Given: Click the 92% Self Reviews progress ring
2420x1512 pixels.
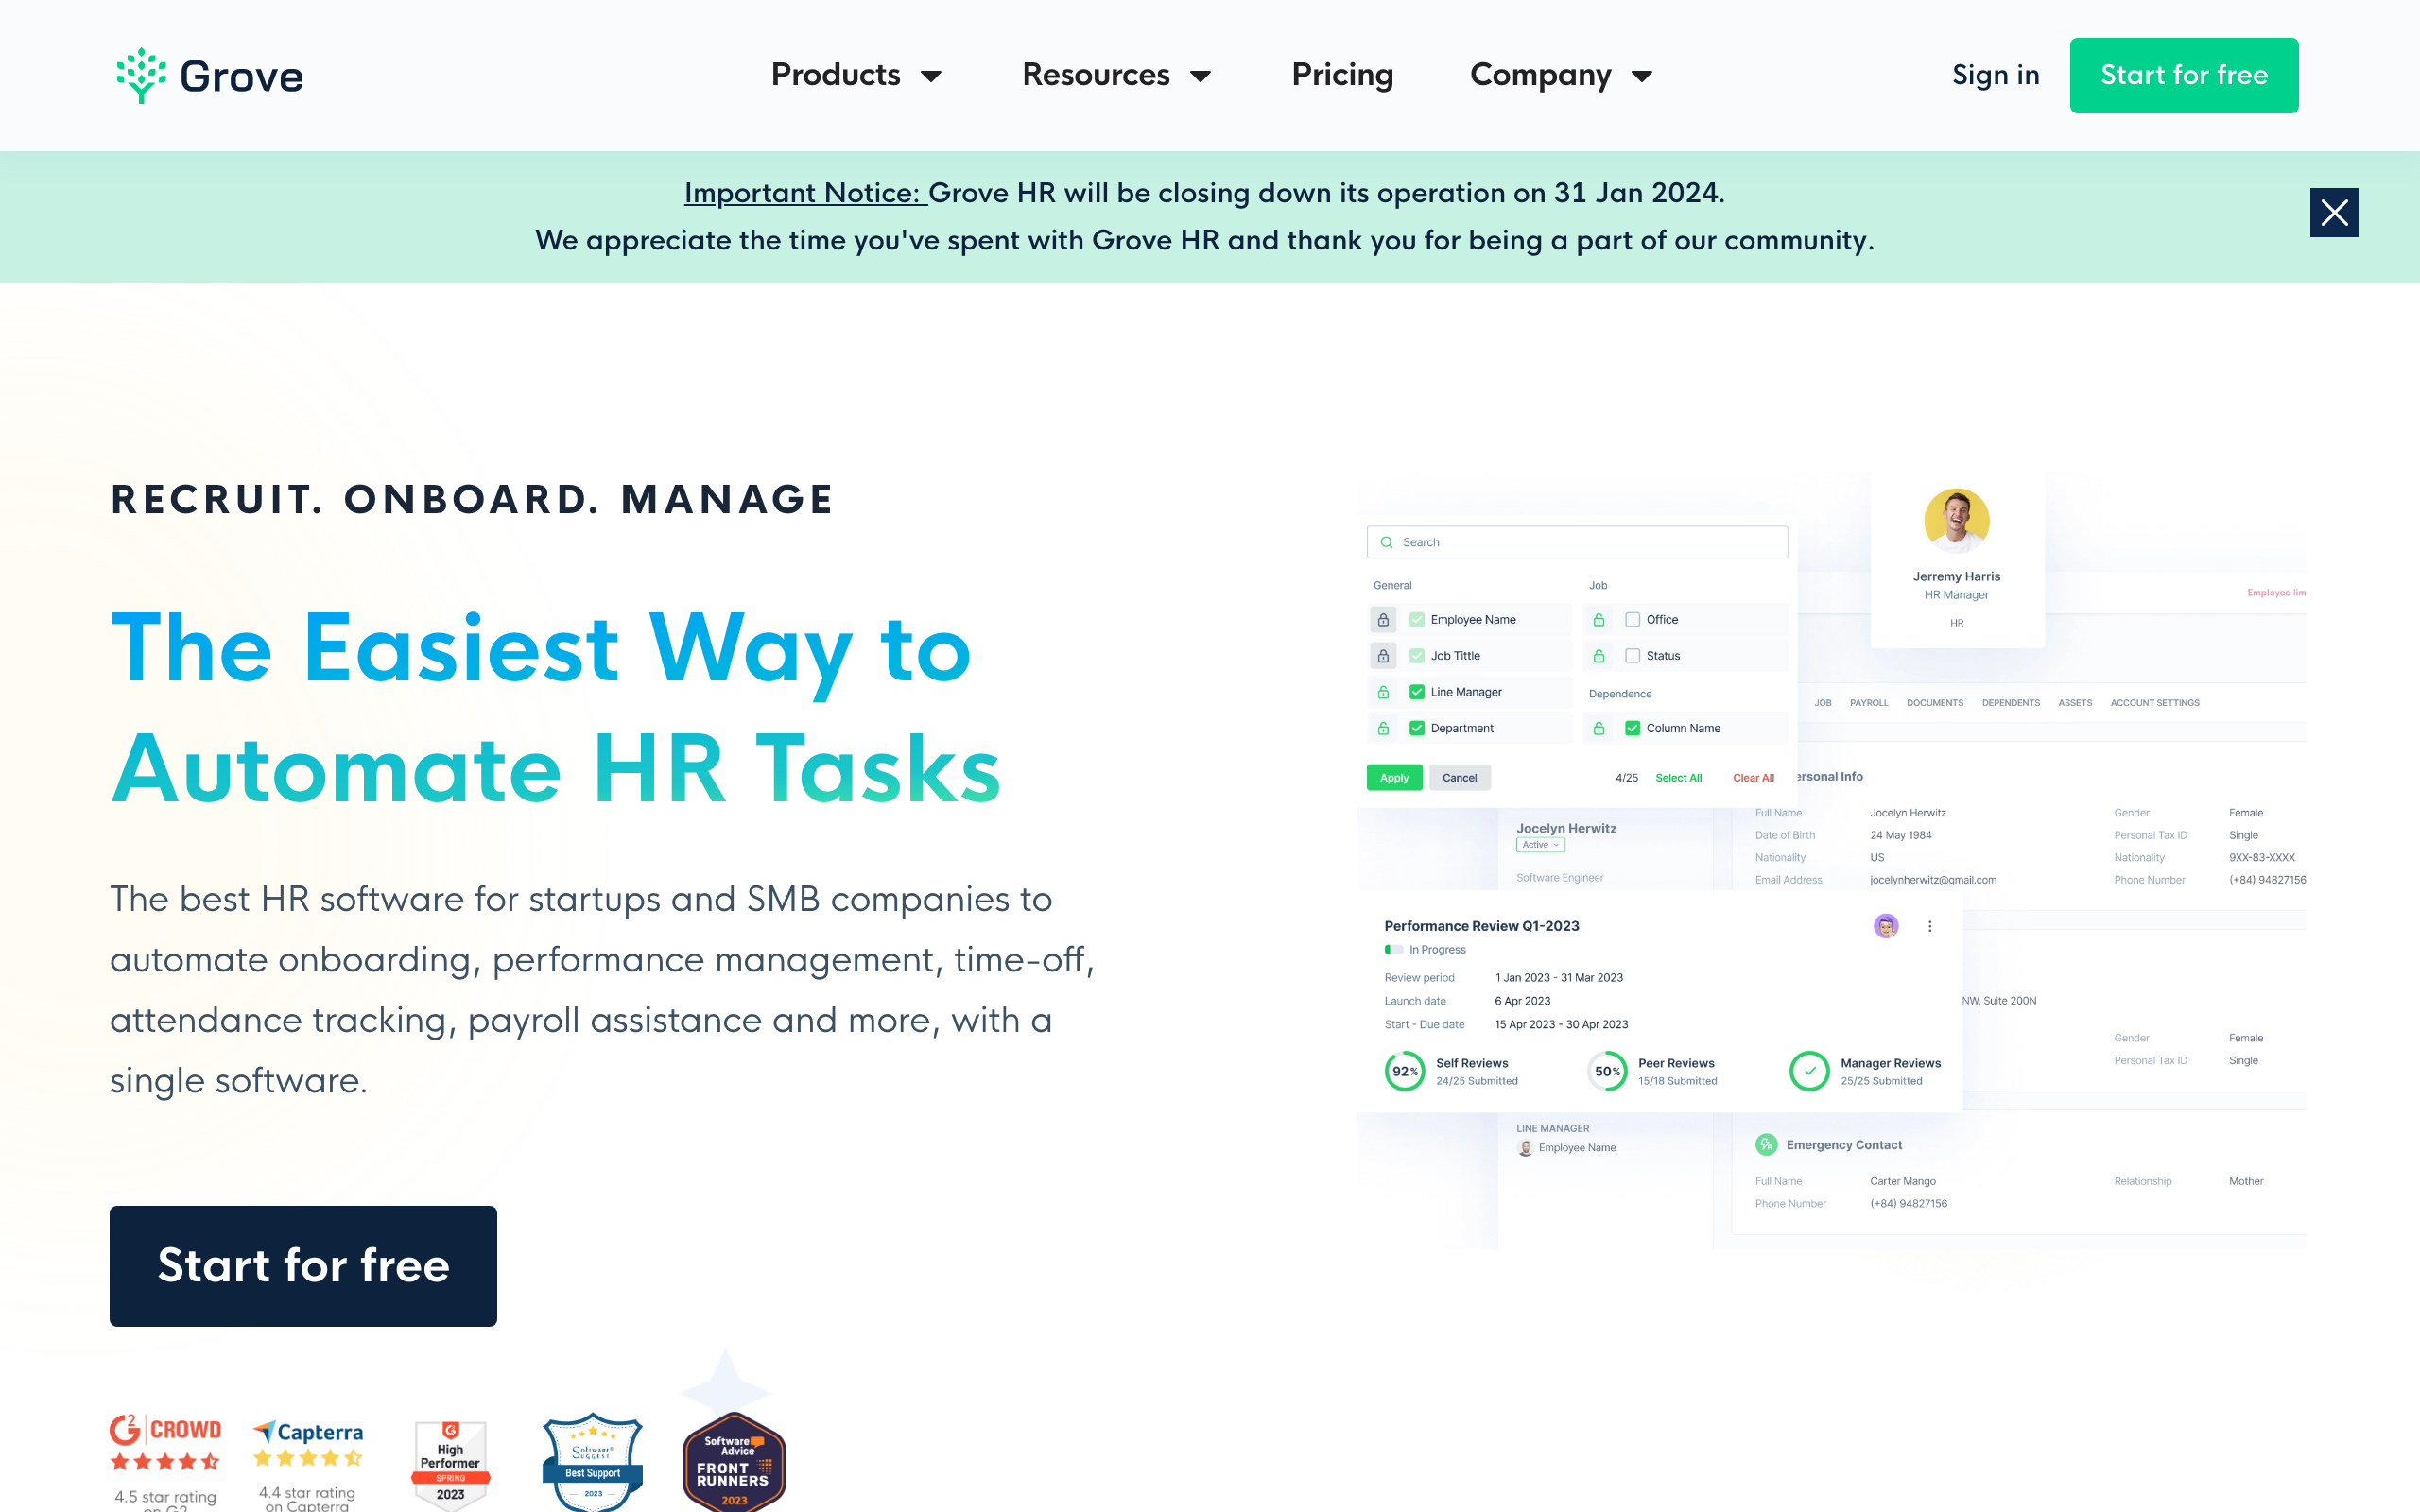Looking at the screenshot, I should tap(1404, 1071).
